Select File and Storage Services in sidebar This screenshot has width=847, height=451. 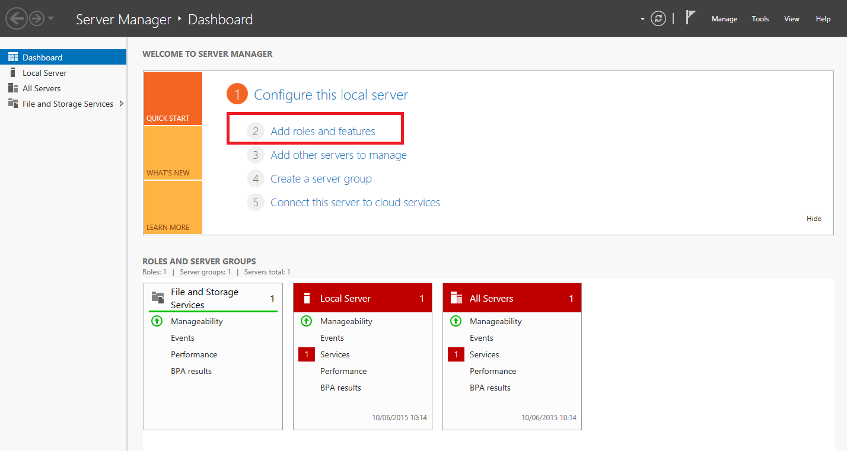[63, 104]
